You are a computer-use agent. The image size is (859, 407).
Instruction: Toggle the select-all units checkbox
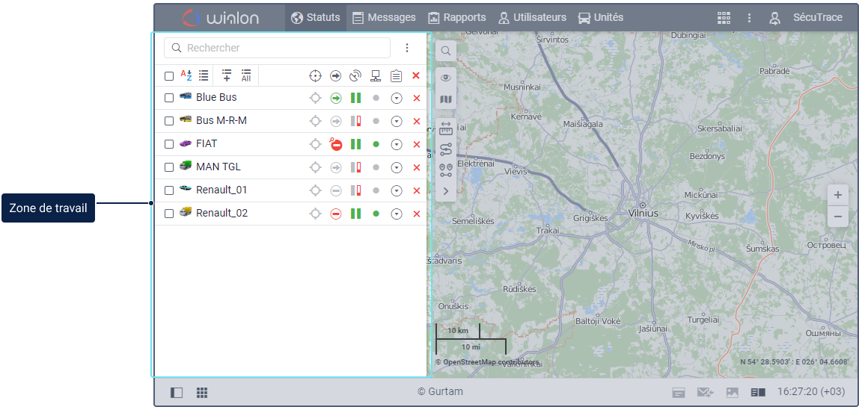point(169,76)
